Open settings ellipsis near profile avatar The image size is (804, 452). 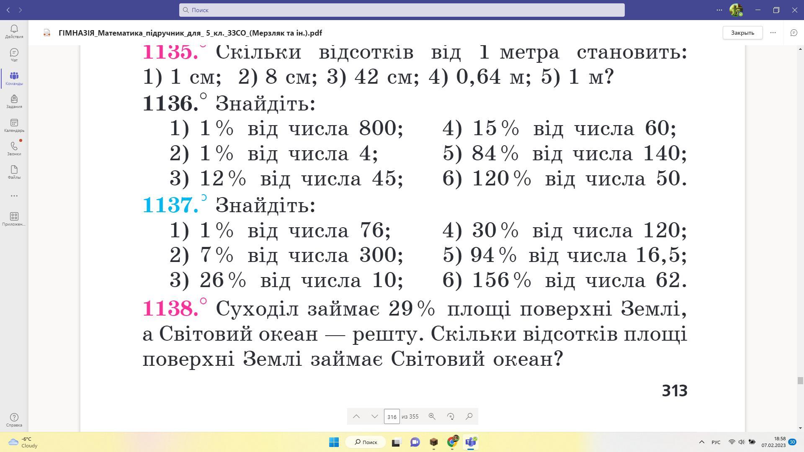(x=719, y=10)
